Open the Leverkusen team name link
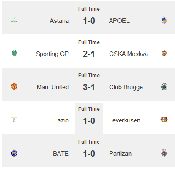 click(x=125, y=120)
